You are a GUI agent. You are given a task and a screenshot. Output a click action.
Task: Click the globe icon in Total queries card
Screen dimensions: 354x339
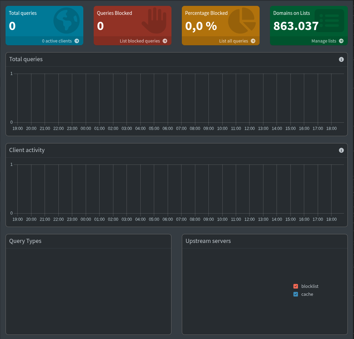click(x=66, y=21)
